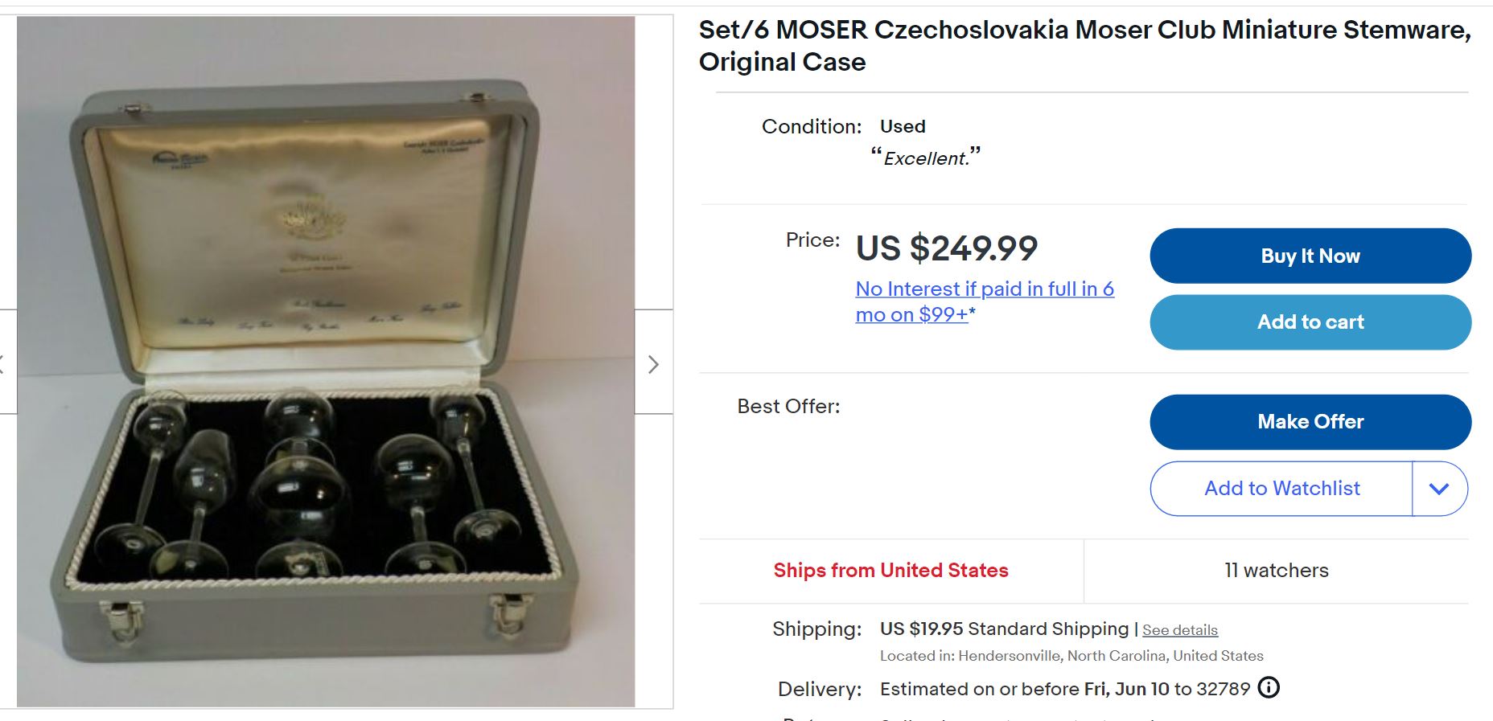Add the stemware set to cart
Image resolution: width=1493 pixels, height=721 pixels.
(1310, 322)
